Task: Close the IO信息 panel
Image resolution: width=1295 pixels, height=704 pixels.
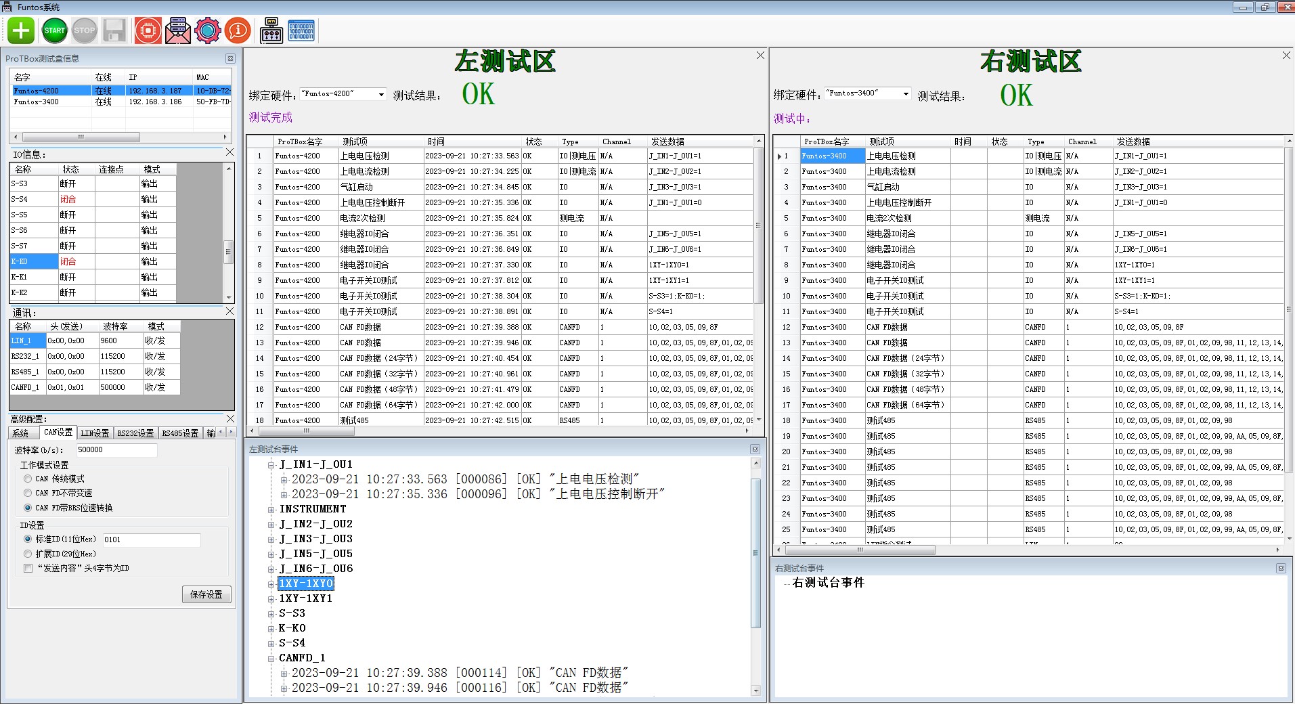Action: tap(229, 153)
